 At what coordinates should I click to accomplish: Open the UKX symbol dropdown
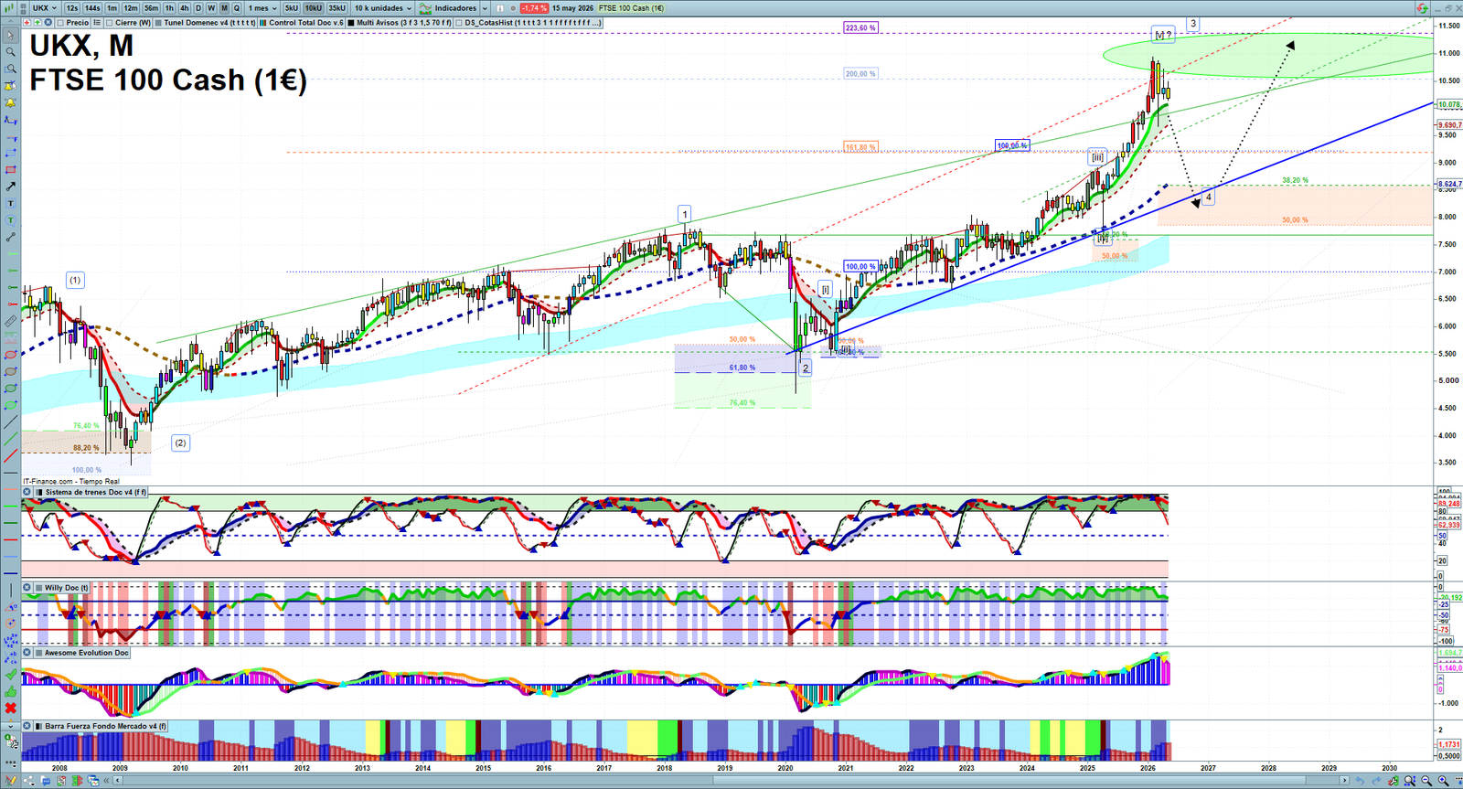tap(45, 8)
